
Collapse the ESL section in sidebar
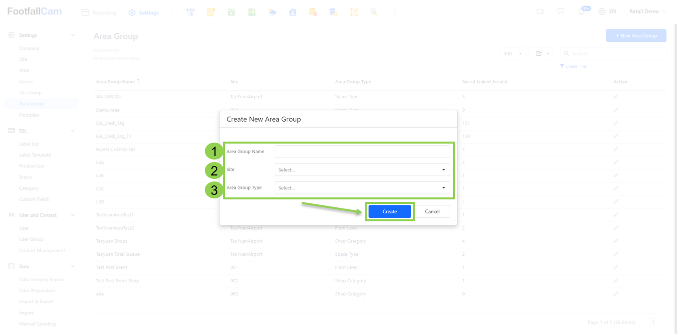coord(73,131)
